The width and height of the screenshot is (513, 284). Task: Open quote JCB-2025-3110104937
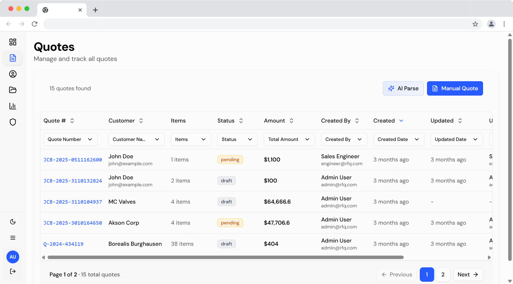point(73,202)
